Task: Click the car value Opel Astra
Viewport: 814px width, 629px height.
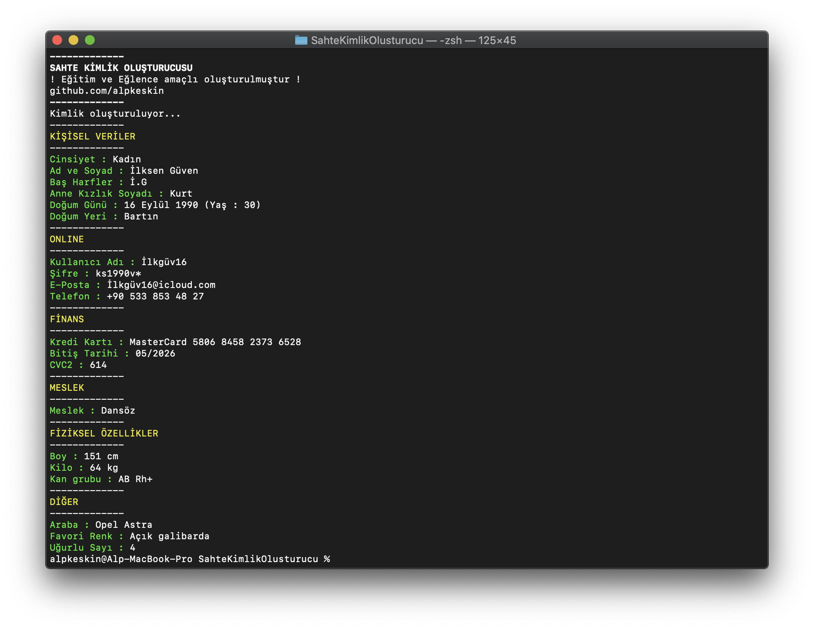Action: (x=124, y=525)
